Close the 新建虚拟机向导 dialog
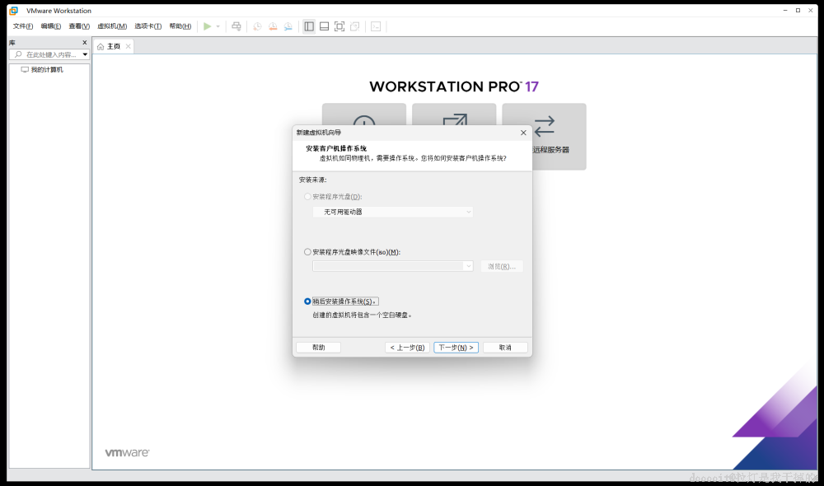This screenshot has width=824, height=486. [x=523, y=133]
